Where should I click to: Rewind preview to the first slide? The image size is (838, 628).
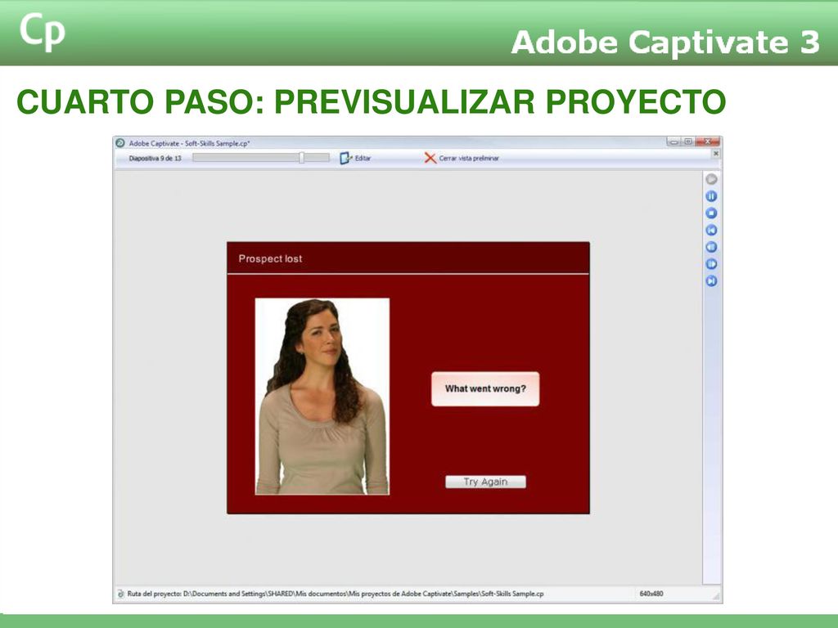point(711,230)
